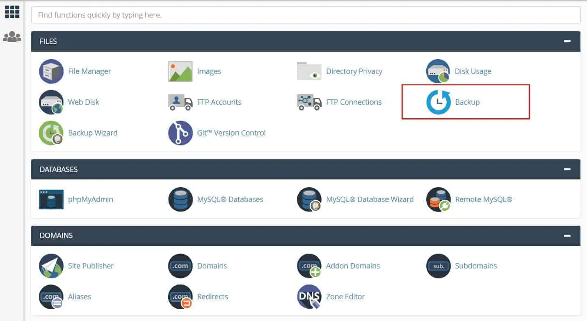Click the DNS Zone Editor icon
The width and height of the screenshot is (587, 321).
click(x=309, y=297)
